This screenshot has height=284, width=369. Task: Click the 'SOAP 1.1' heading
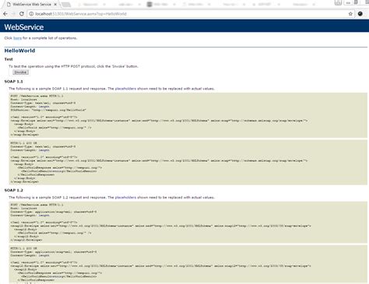click(13, 82)
